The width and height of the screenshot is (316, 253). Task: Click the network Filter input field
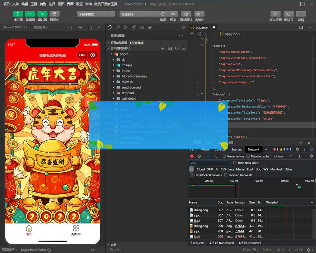coord(209,163)
